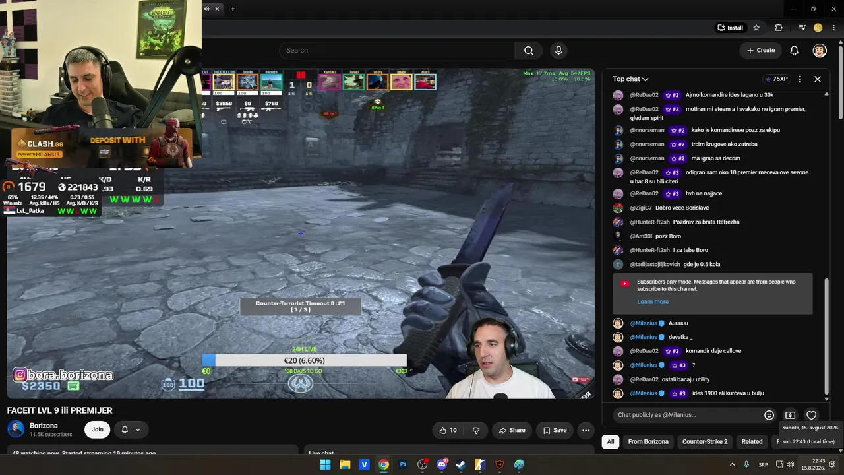Save the video to a playlist
Image resolution: width=844 pixels, height=475 pixels.
coord(555,430)
